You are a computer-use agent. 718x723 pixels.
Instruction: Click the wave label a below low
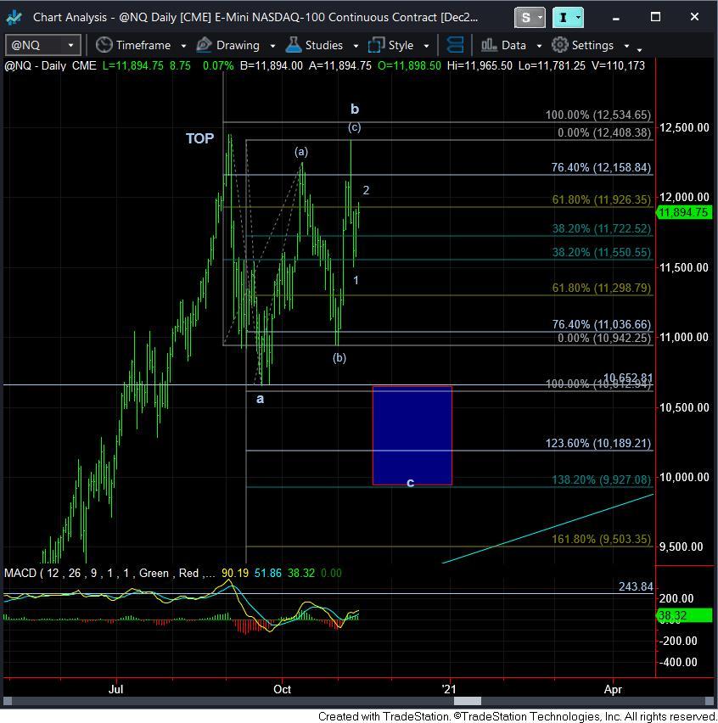pos(260,399)
